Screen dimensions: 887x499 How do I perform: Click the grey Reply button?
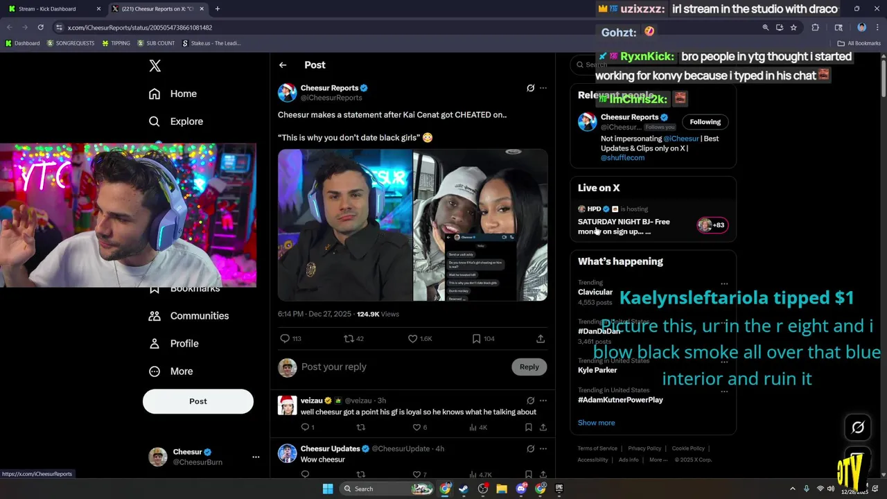click(529, 367)
